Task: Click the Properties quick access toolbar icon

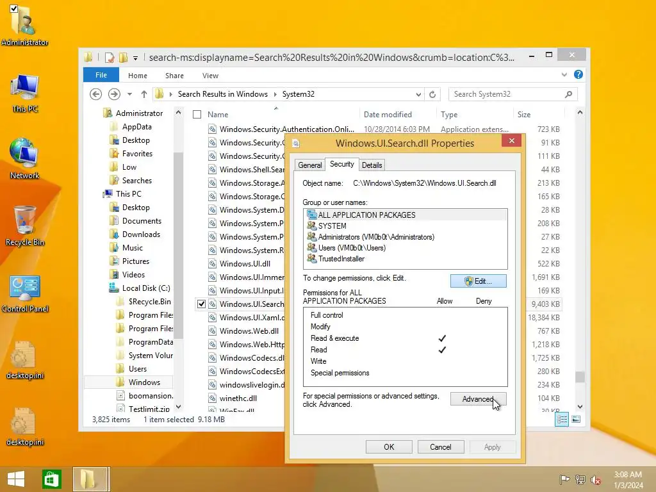Action: tap(110, 57)
